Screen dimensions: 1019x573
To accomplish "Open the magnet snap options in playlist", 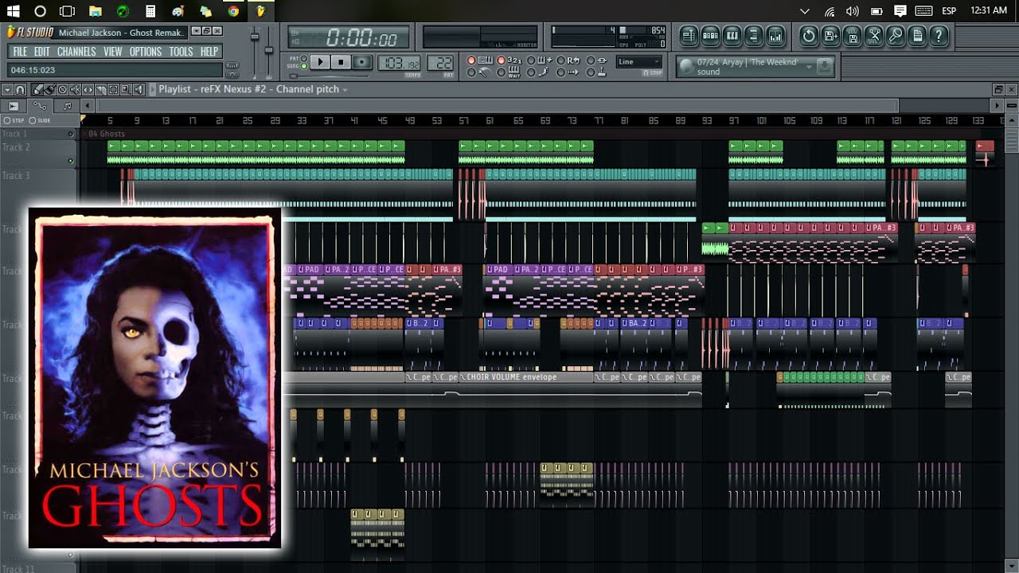I will (20, 89).
